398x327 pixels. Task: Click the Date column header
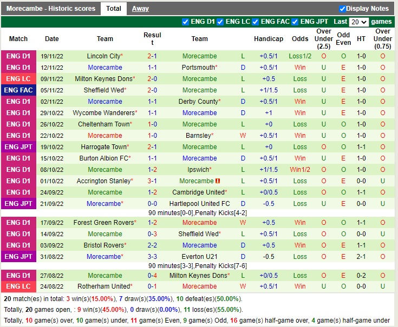coord(52,39)
